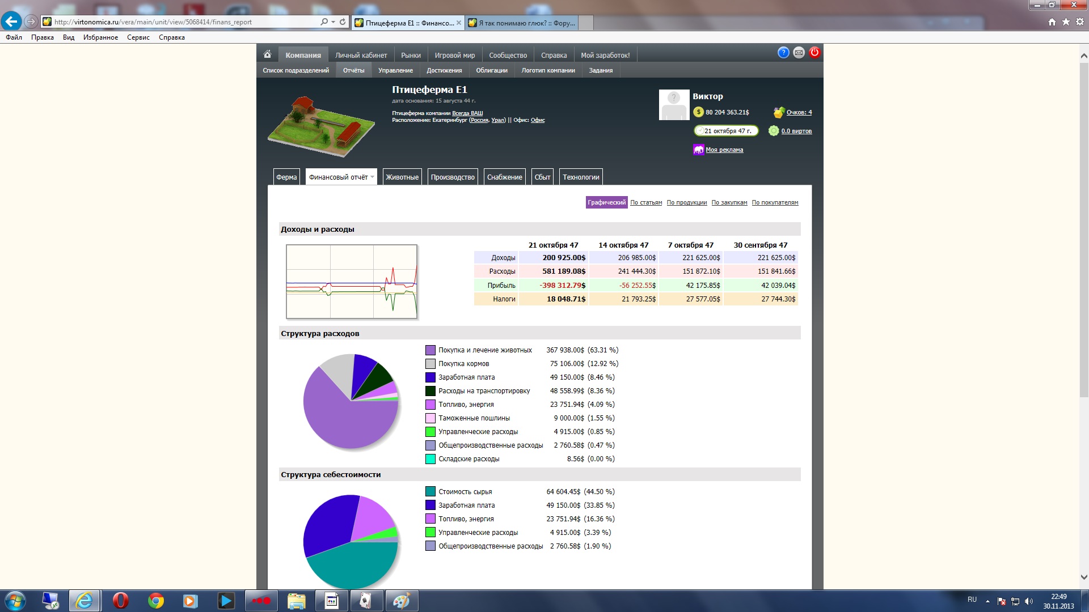
Task: Open the blue help question-mark icon
Action: [783, 53]
